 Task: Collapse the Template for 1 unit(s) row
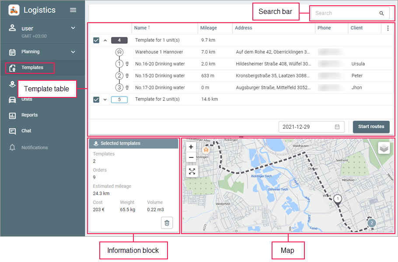(x=105, y=40)
